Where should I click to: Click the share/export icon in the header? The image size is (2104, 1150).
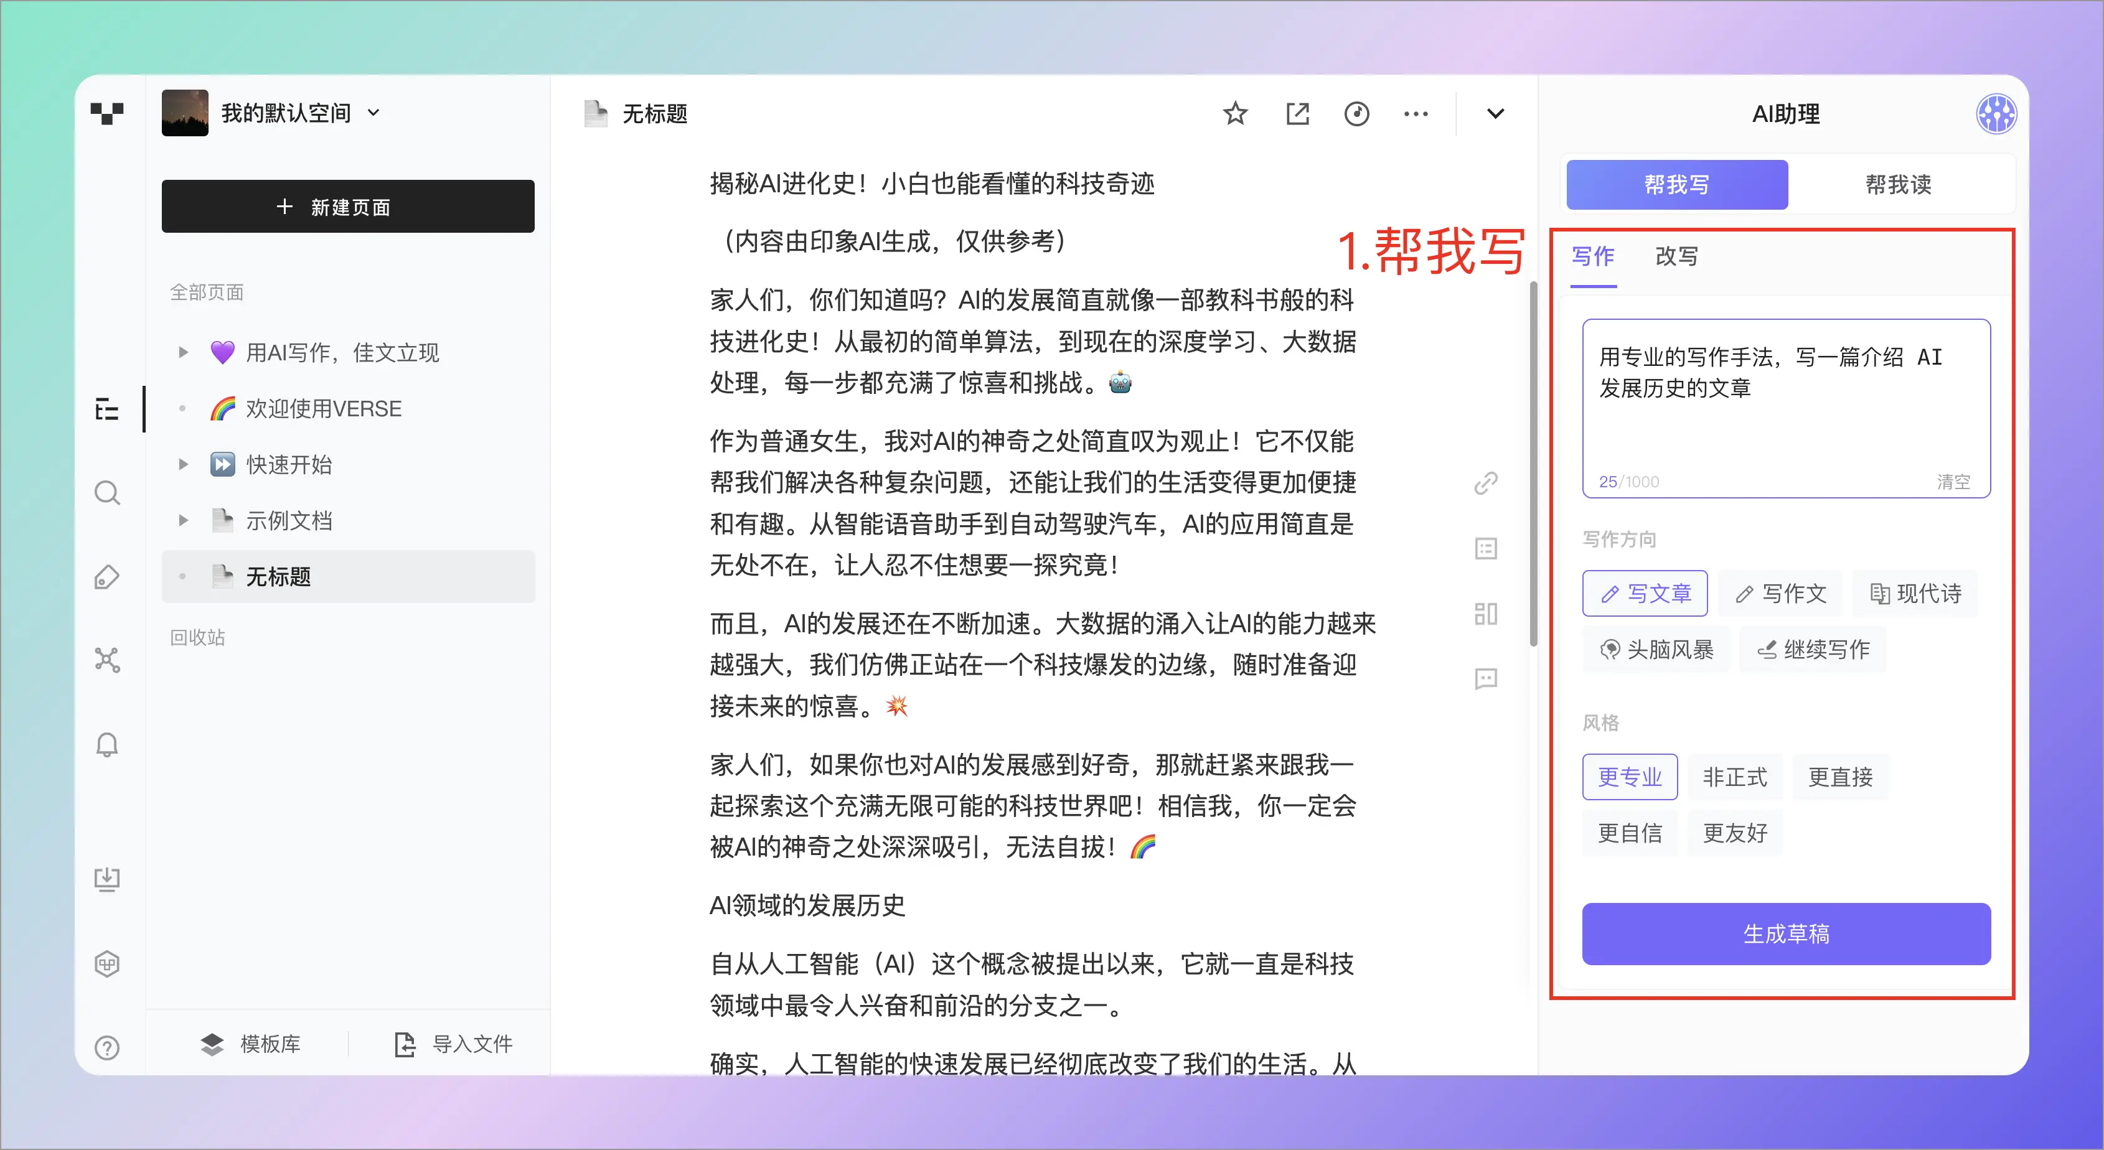pyautogui.click(x=1297, y=113)
